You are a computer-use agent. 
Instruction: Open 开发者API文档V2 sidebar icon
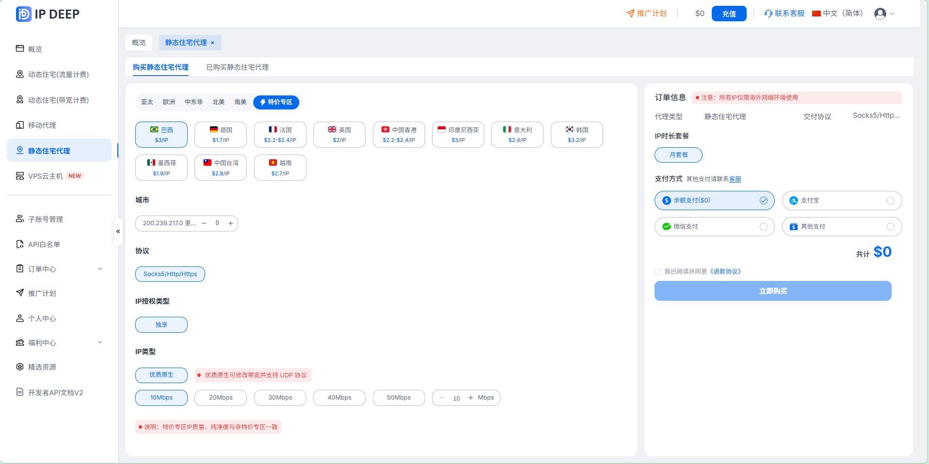[x=20, y=392]
